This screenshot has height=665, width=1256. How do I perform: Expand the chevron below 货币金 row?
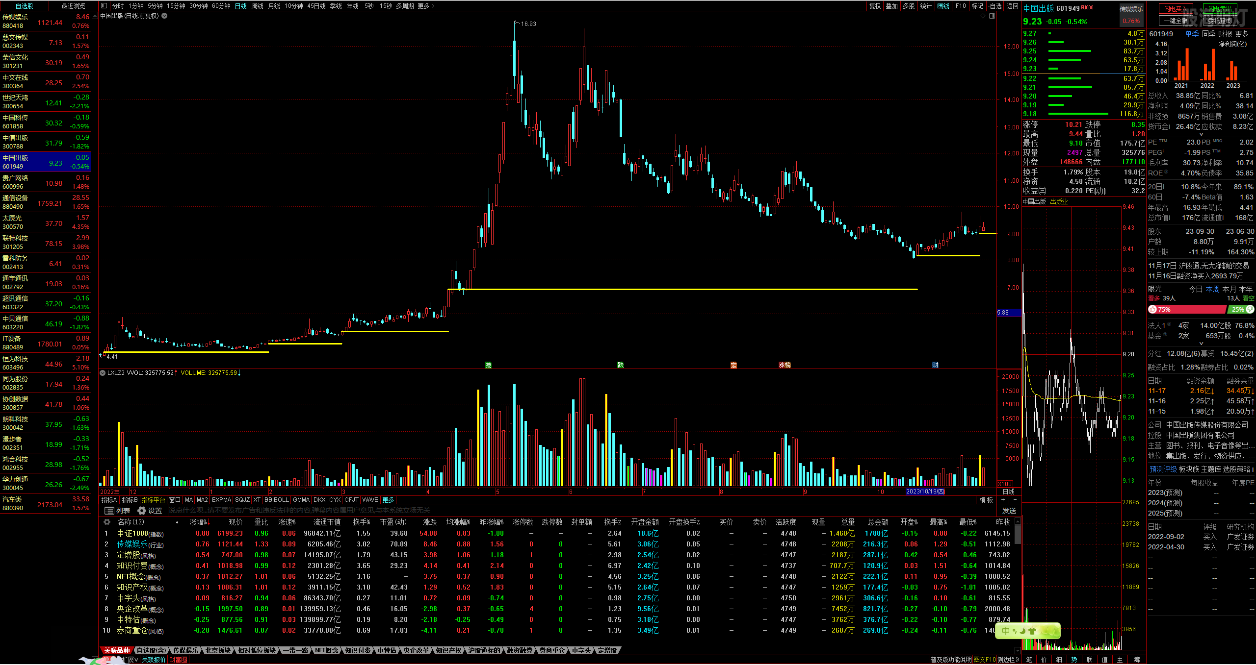coord(1201,134)
